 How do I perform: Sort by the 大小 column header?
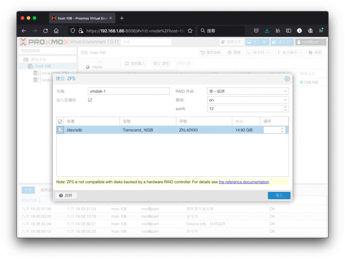[x=246, y=121]
